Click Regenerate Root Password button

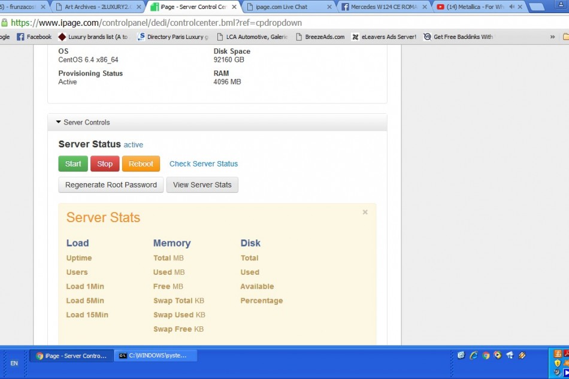pos(111,185)
